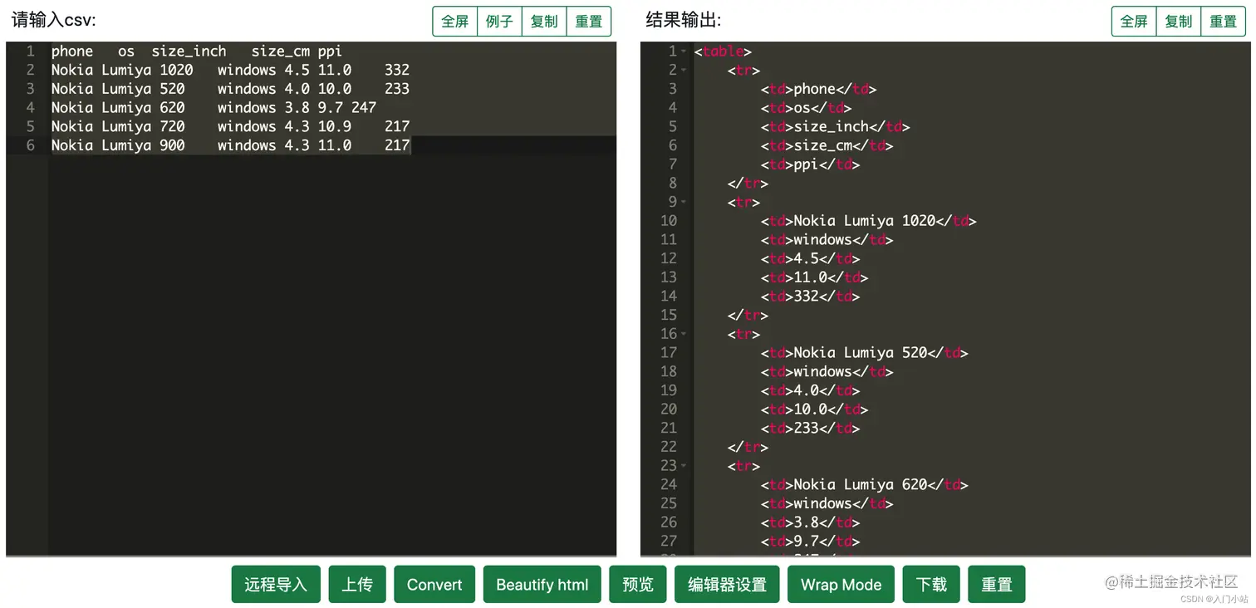Click 下载 to download the HTML result

click(931, 584)
